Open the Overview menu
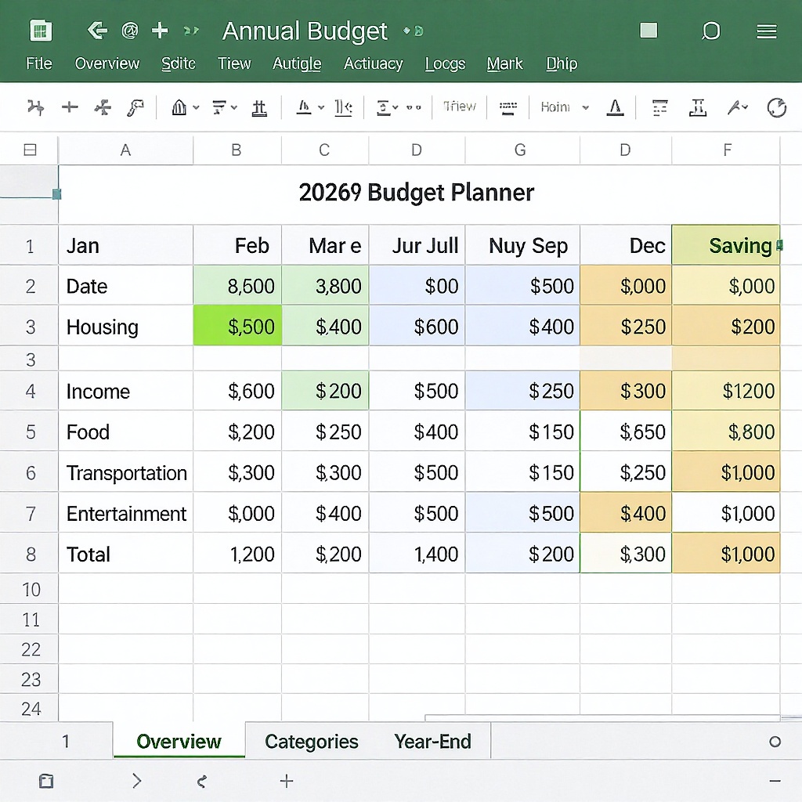 (107, 63)
